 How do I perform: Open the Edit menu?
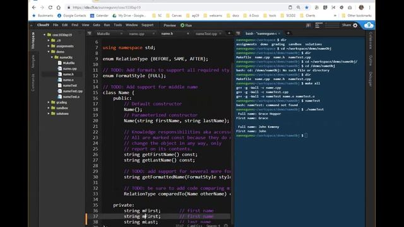[x=64, y=25]
